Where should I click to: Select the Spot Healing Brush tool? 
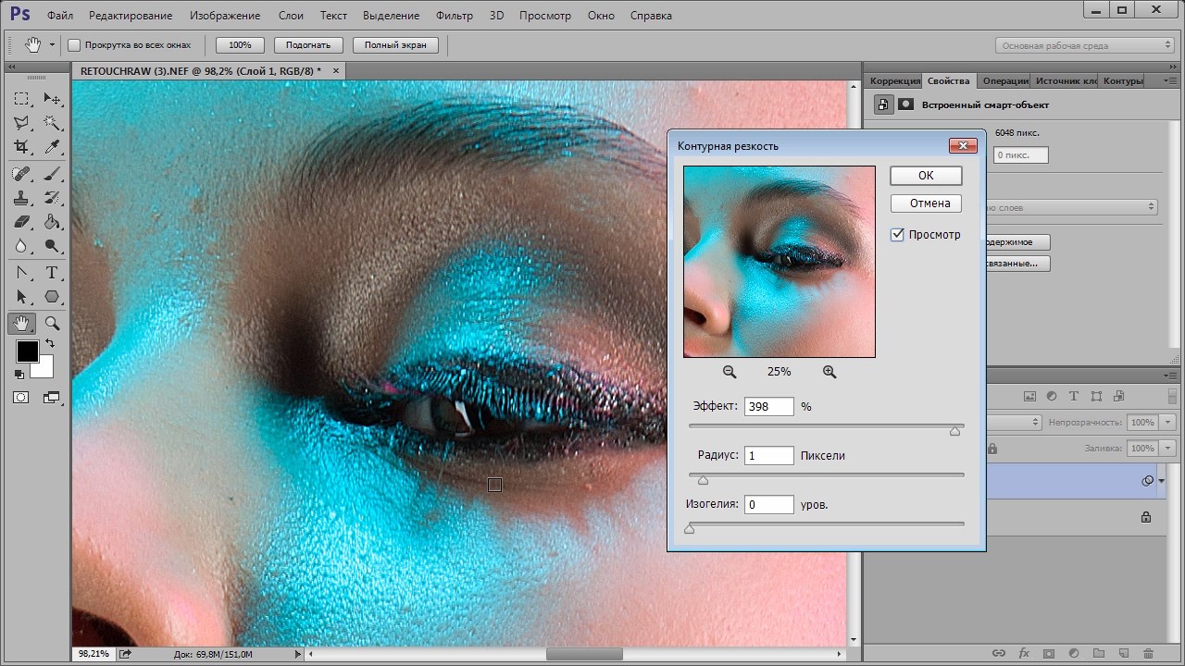pos(22,174)
